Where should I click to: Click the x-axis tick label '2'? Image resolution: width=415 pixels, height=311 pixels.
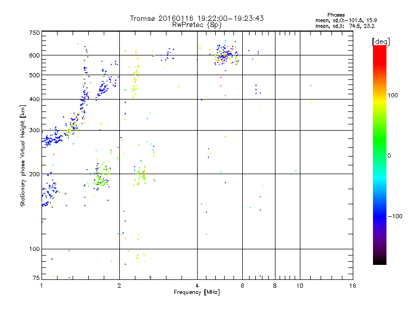[119, 286]
